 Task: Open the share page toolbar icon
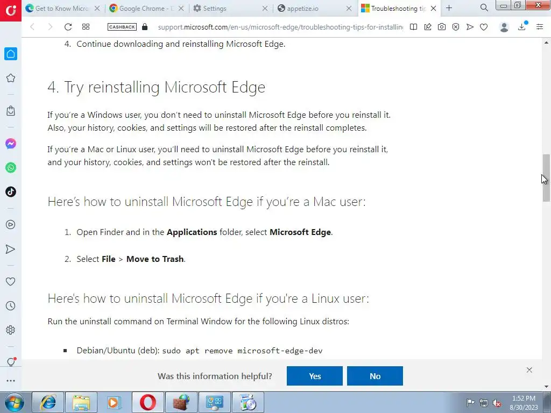click(428, 27)
